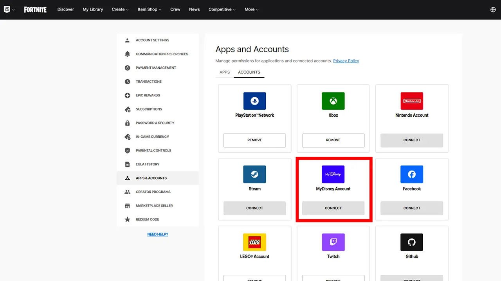Image resolution: width=501 pixels, height=281 pixels.
Task: Open the More dropdown menu
Action: (x=252, y=9)
